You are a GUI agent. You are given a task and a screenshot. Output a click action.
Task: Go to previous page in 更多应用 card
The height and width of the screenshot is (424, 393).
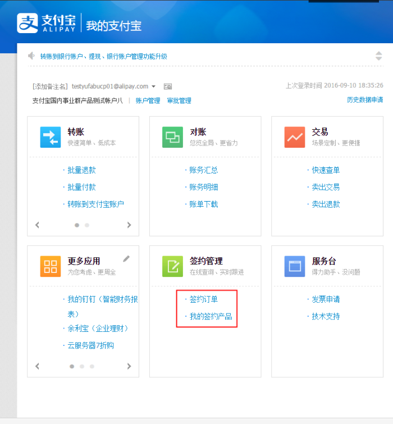37,366
